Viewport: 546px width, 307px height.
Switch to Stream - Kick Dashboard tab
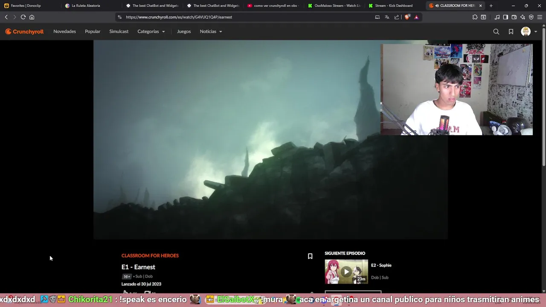click(x=395, y=6)
